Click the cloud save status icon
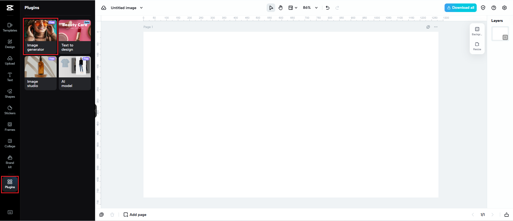Screen dimensions: 513x221 point(104,8)
